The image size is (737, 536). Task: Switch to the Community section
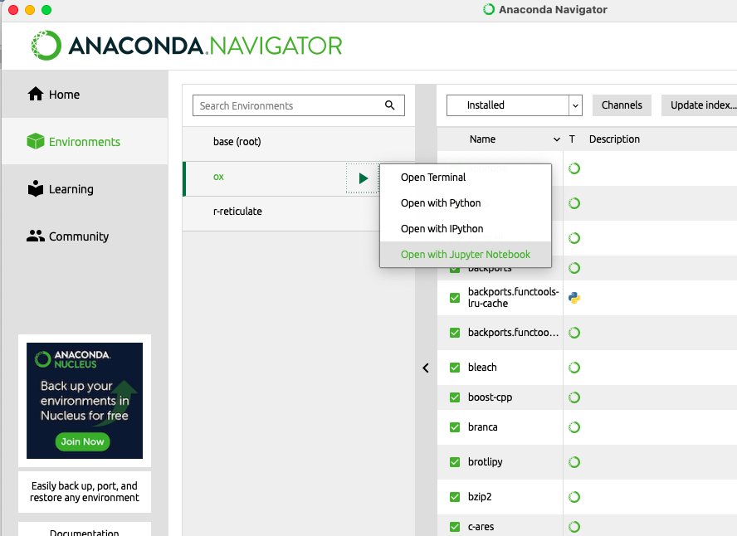85,236
